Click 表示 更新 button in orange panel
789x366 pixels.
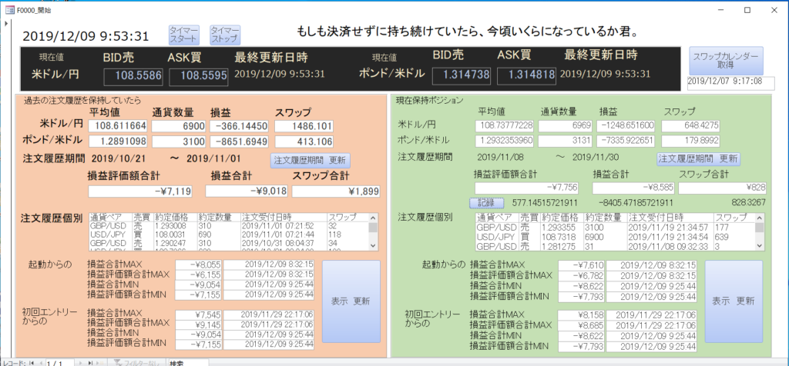[350, 301]
